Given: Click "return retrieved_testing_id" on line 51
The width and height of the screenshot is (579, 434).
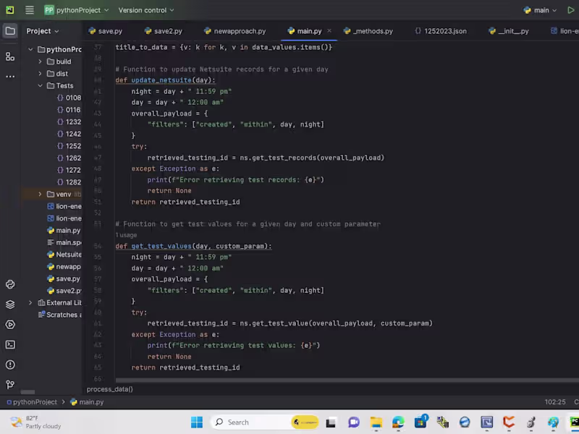Looking at the screenshot, I should [x=185, y=202].
